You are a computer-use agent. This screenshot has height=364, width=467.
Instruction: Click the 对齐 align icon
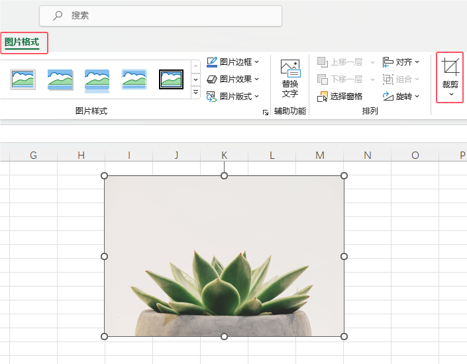(388, 62)
